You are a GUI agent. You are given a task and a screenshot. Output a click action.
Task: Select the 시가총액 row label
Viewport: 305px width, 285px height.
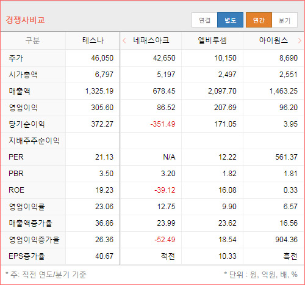pos(23,75)
